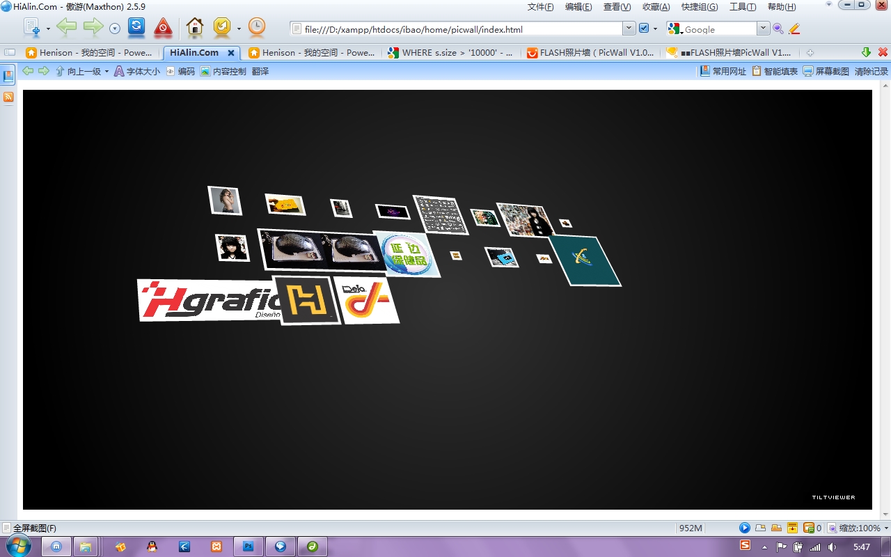Click the red stop loading button
Screen dimensions: 891x557
pyautogui.click(x=163, y=27)
